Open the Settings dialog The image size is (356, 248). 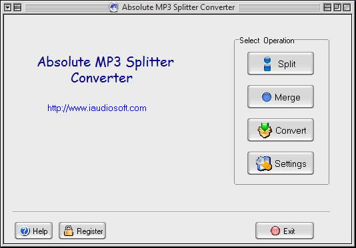pos(281,164)
